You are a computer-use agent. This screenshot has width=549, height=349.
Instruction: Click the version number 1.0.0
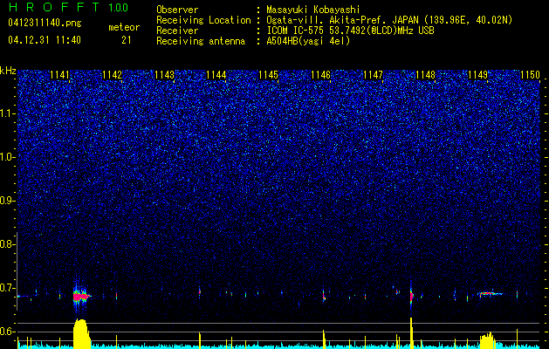119,7
